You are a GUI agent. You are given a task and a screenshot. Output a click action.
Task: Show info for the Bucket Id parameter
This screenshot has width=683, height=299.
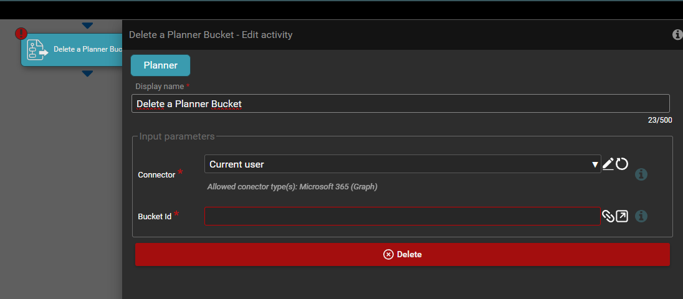pos(641,216)
